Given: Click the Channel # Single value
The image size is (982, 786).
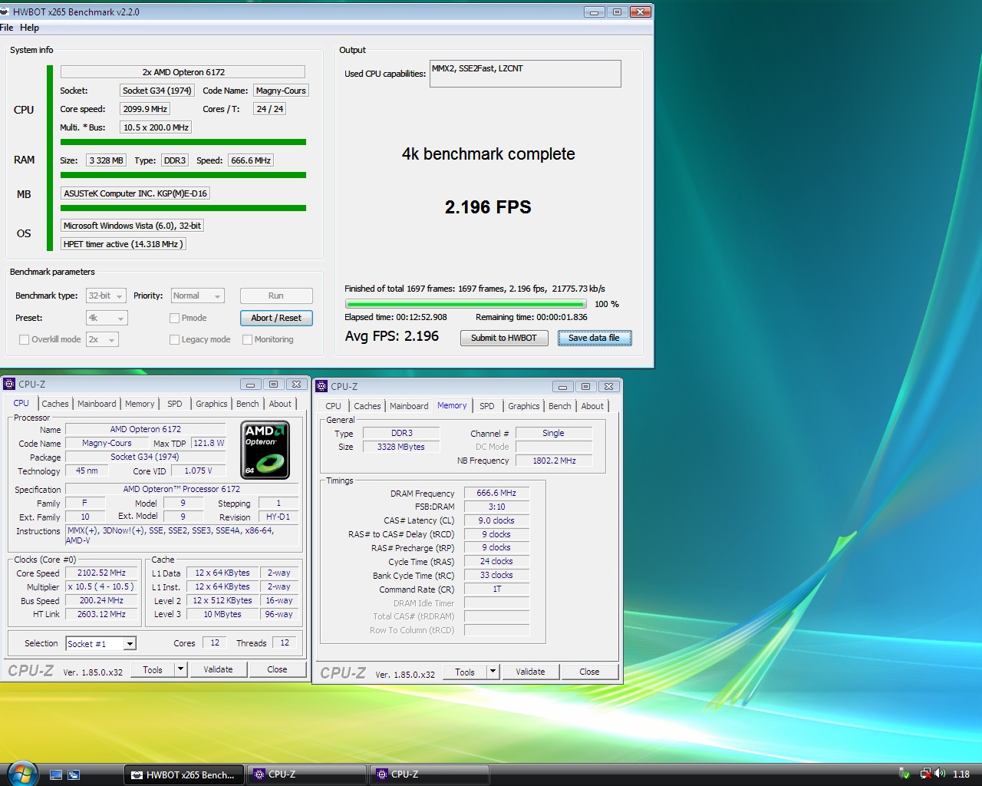Looking at the screenshot, I should pyautogui.click(x=553, y=433).
